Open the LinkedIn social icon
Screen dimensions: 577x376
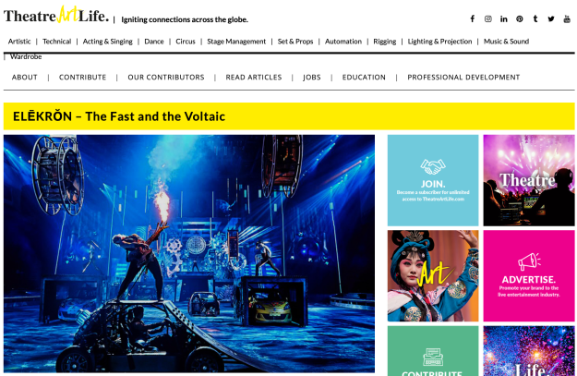click(x=504, y=18)
